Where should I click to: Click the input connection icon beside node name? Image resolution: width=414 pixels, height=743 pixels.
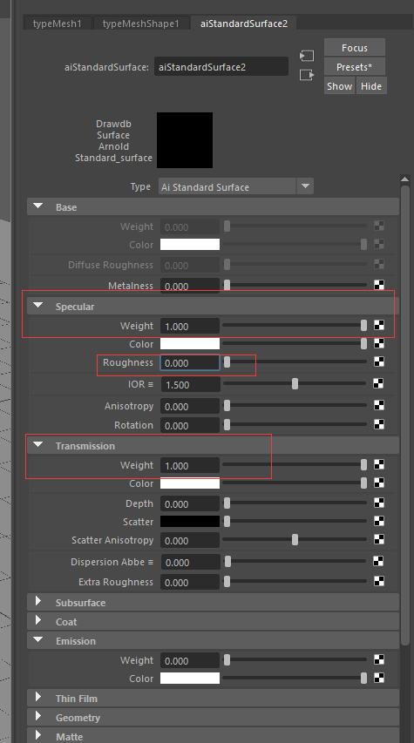pyautogui.click(x=307, y=57)
